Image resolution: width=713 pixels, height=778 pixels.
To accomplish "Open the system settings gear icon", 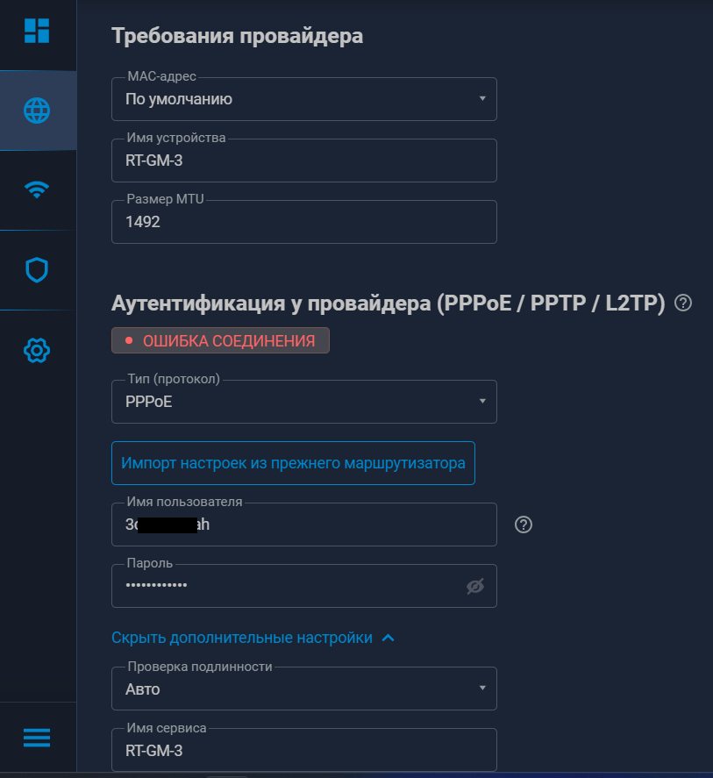I will point(37,351).
